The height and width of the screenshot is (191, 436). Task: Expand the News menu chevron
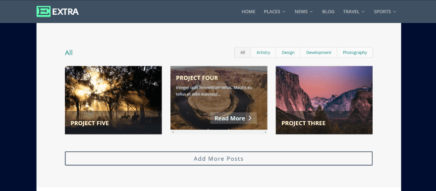[312, 12]
